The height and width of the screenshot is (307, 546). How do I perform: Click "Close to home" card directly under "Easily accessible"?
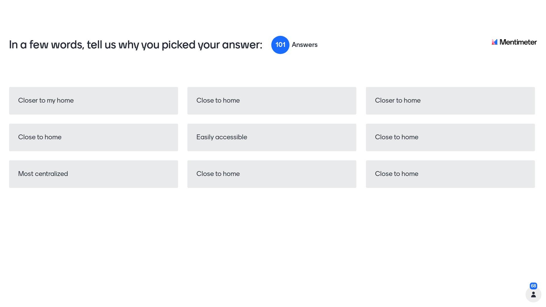(272, 174)
